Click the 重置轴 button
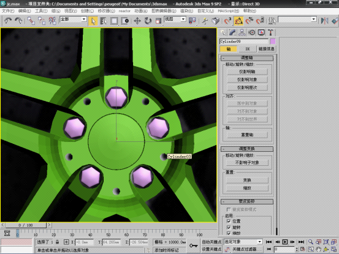The width and height of the screenshot is (339, 254). coord(247,135)
